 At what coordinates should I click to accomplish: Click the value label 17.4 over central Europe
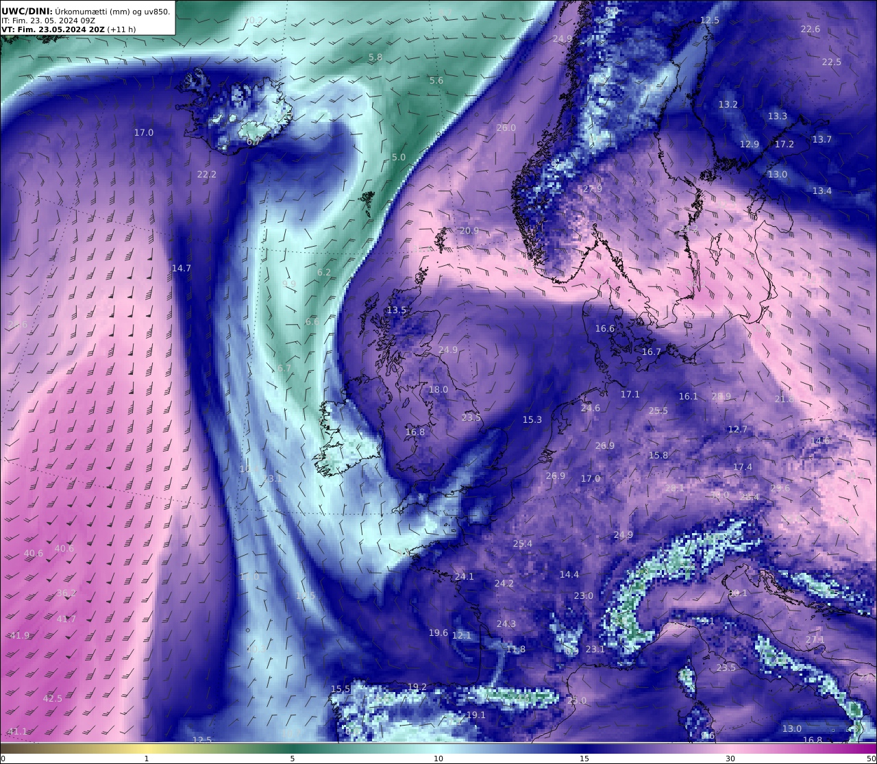coord(742,467)
